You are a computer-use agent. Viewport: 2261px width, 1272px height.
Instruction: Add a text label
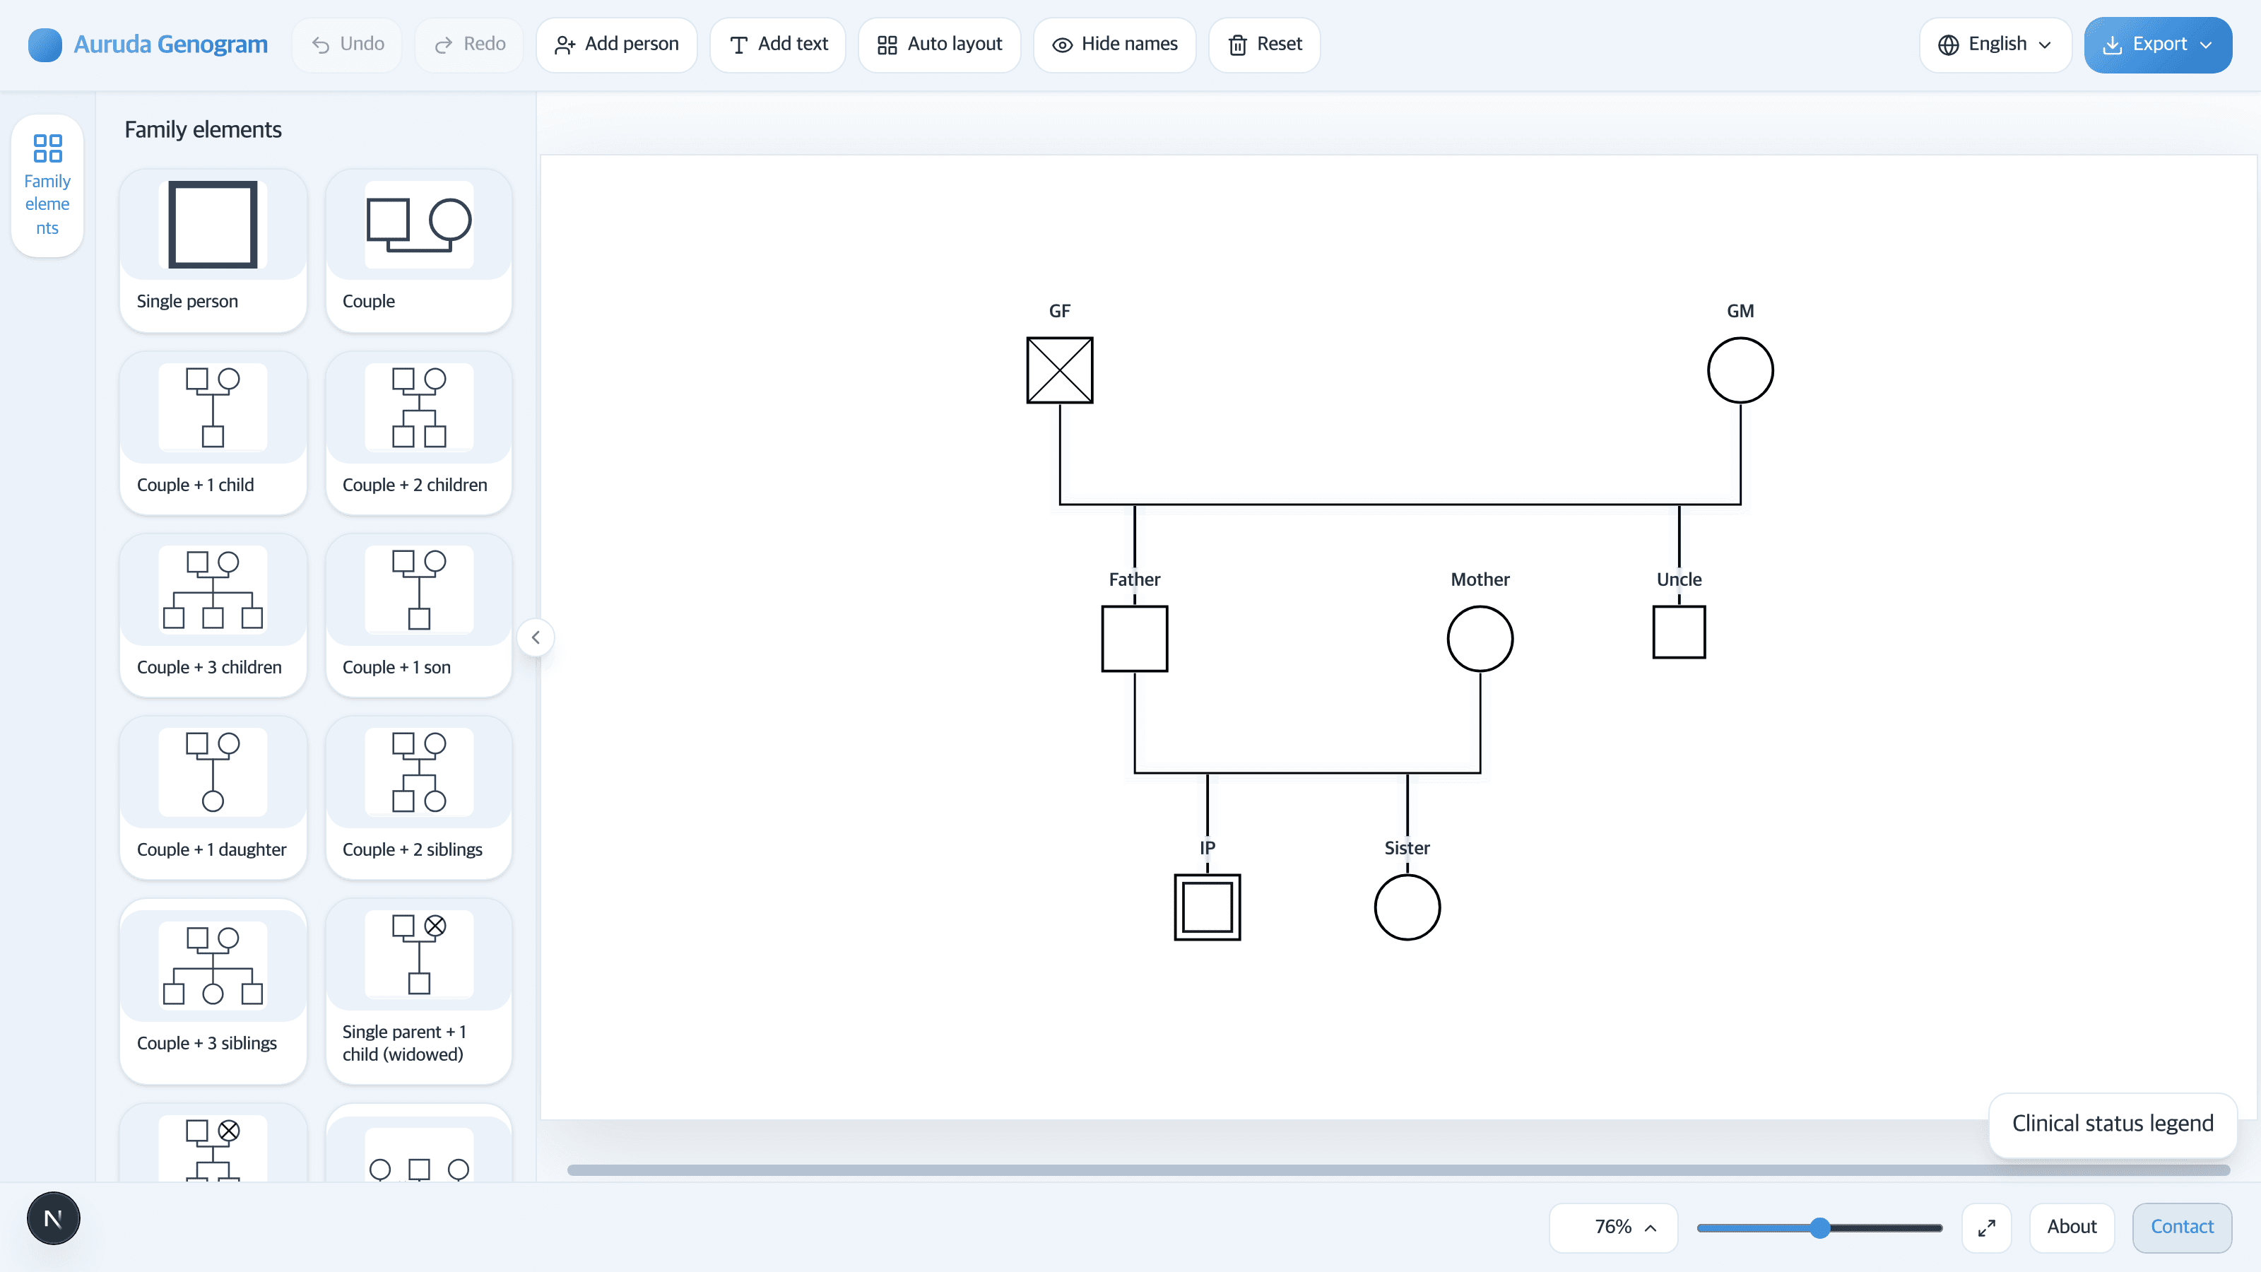point(779,44)
